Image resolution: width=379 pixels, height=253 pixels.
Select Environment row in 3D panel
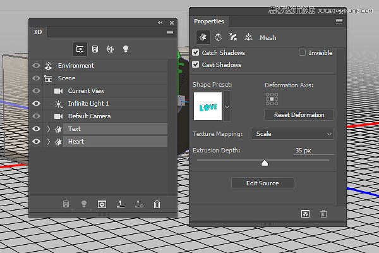coord(105,66)
